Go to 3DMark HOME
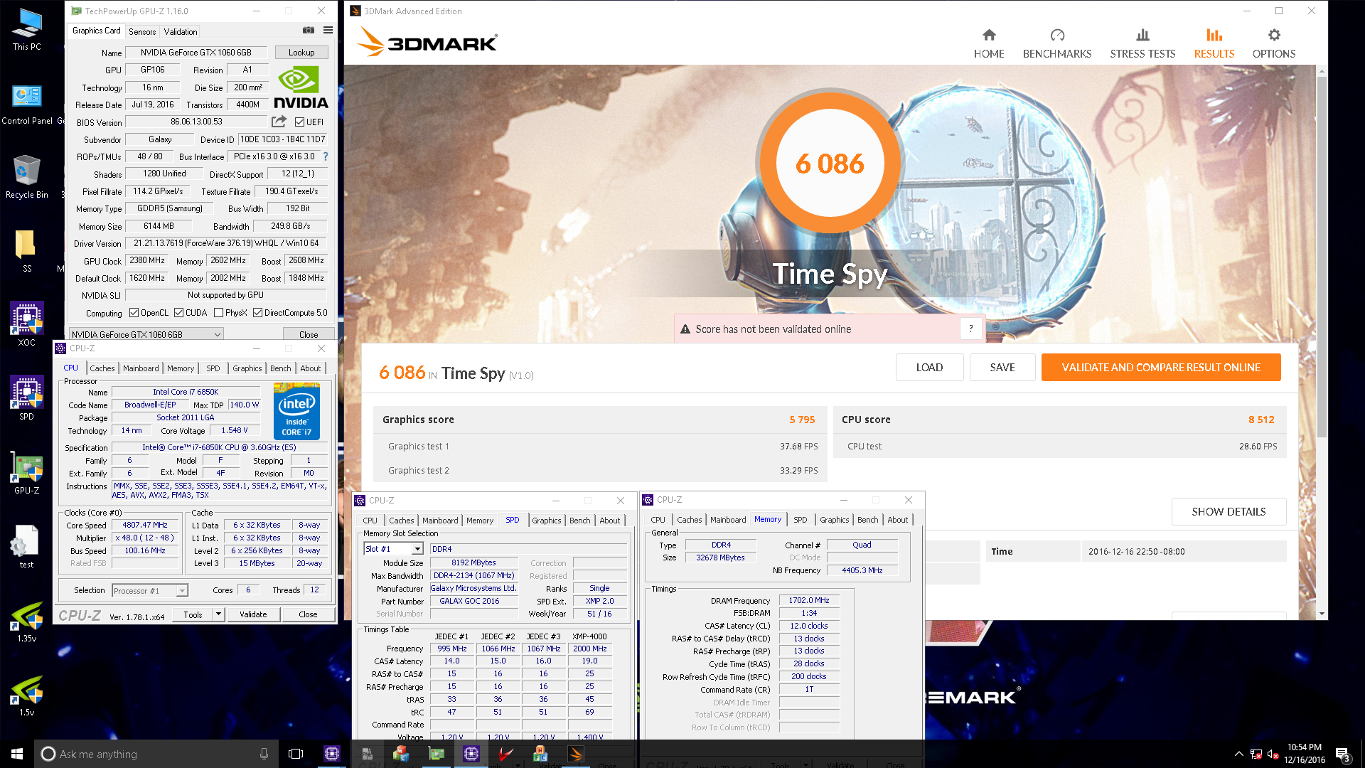Viewport: 1365px width, 768px height. coord(989,44)
